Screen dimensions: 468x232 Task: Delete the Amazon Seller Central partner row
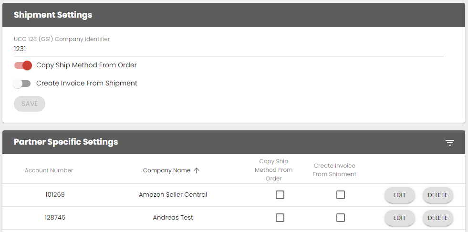(x=437, y=195)
